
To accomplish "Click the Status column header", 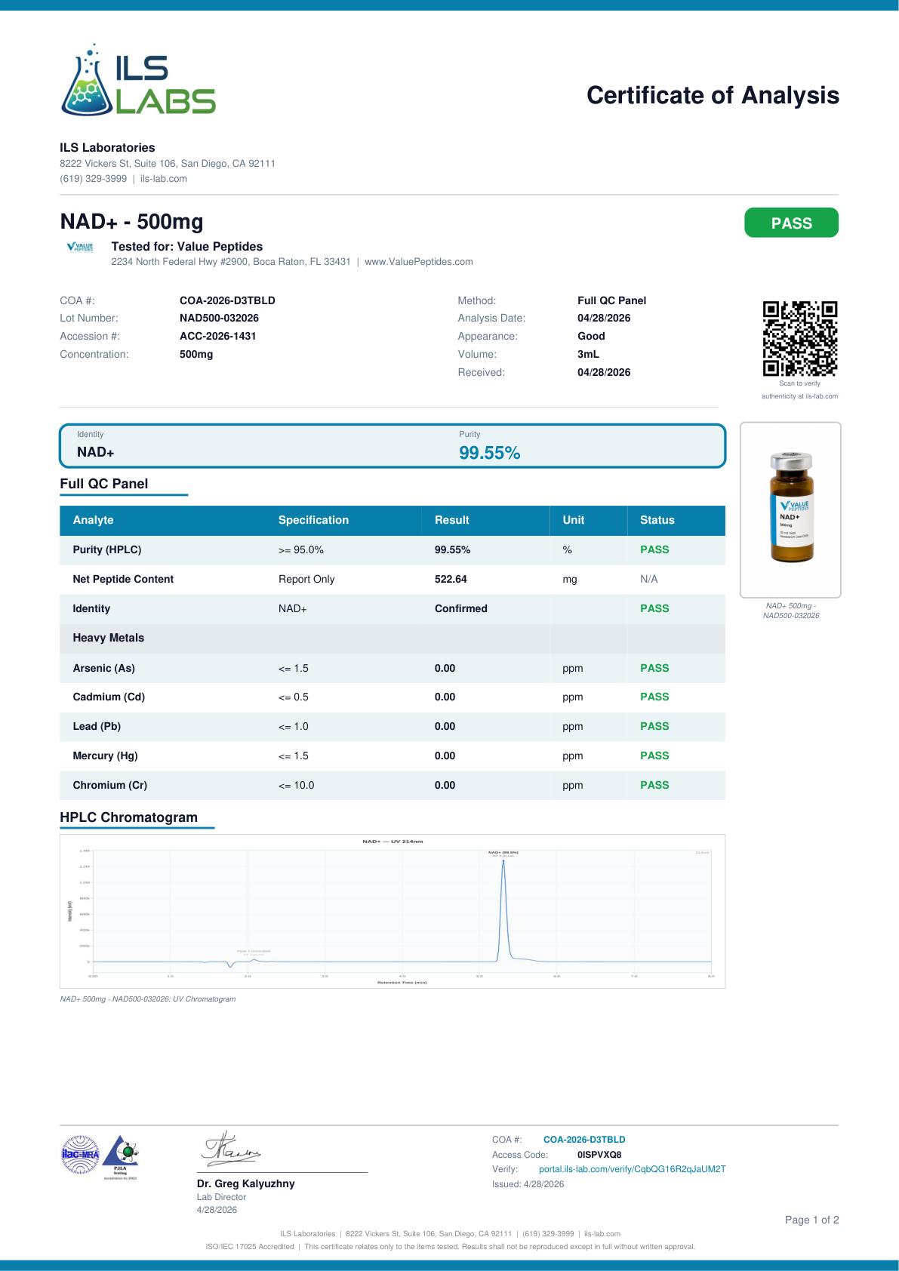I will point(657,520).
